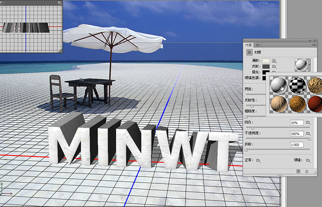Pick the light wood material sphere

[x=279, y=104]
